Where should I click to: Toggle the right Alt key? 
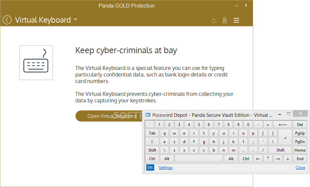(231, 158)
